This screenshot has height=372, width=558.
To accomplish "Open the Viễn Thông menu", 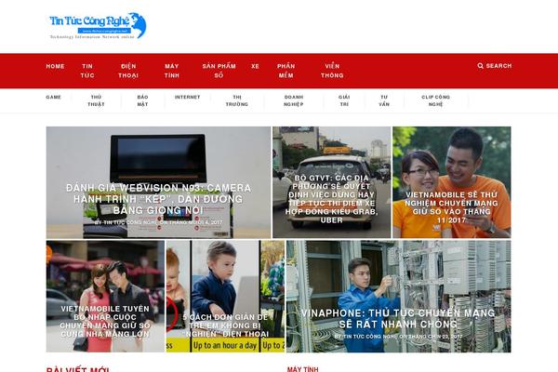I will pos(332,71).
